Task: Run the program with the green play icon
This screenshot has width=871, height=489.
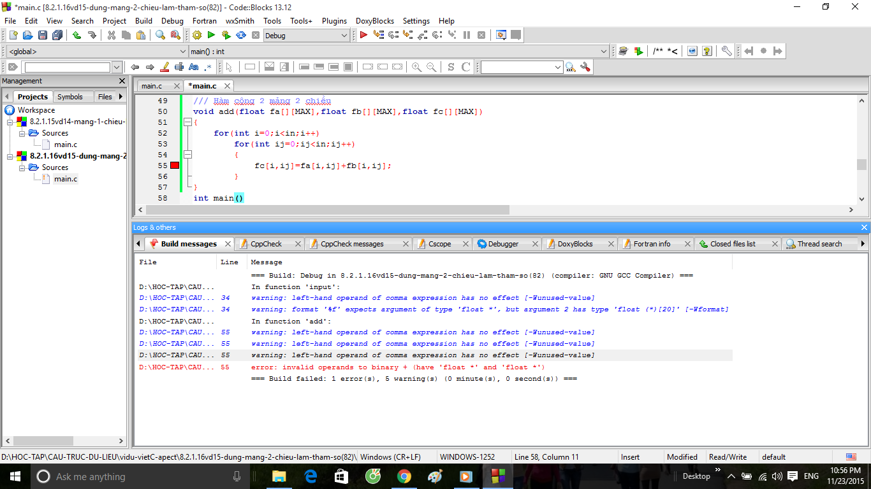Action: 211,36
